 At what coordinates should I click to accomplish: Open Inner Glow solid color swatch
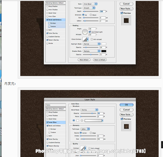point(78,121)
